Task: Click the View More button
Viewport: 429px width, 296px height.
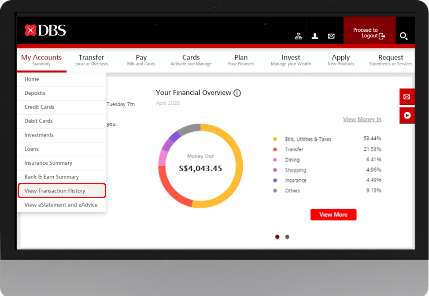Action: (x=333, y=215)
